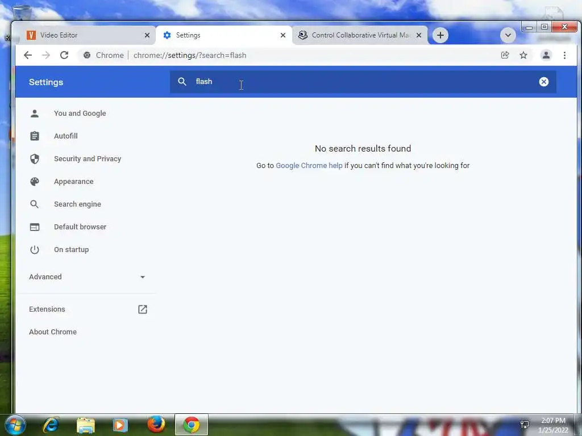This screenshot has height=436, width=582.
Task: Open Windows Media Player from taskbar
Action: (x=120, y=425)
